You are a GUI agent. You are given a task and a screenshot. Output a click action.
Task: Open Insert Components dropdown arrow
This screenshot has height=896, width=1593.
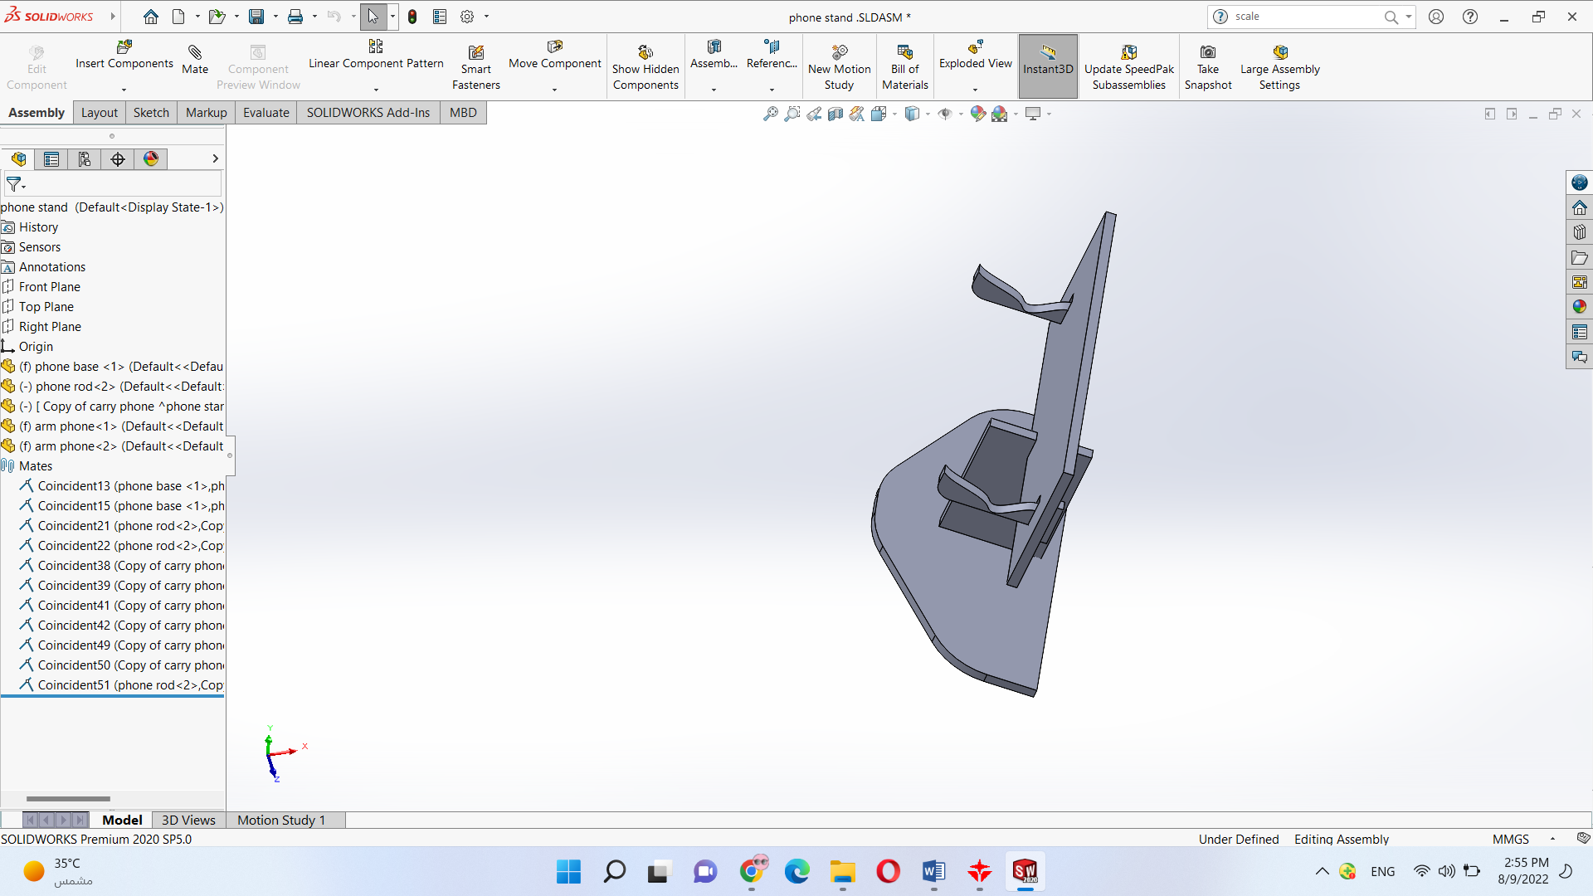[124, 90]
